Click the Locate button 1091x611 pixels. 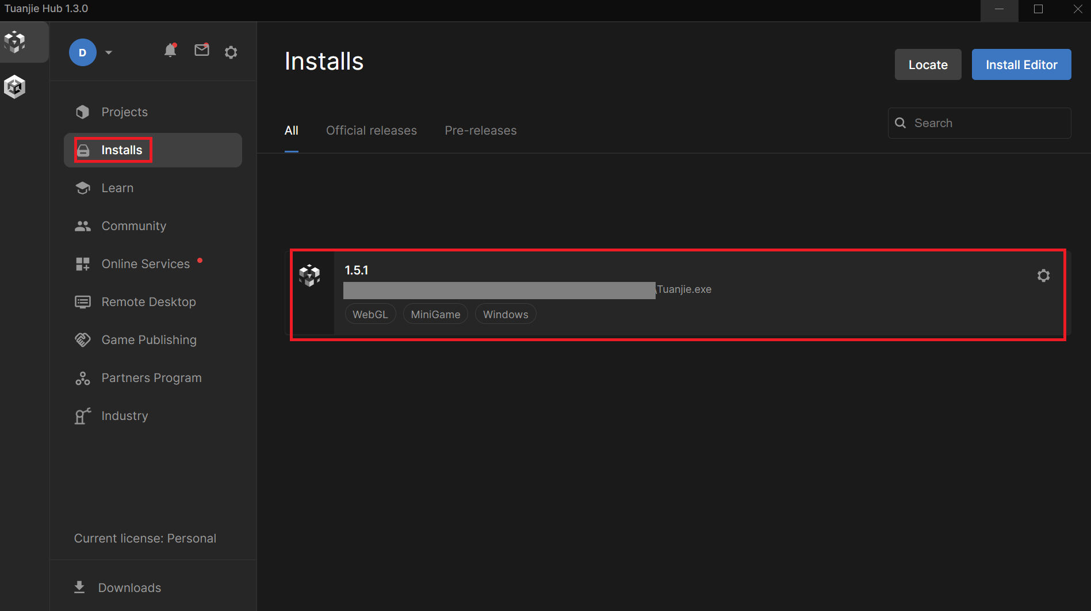[928, 64]
